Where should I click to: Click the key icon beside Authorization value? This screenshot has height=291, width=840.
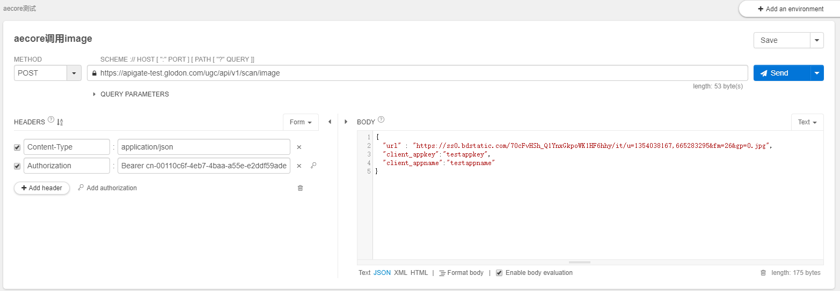[x=313, y=166]
